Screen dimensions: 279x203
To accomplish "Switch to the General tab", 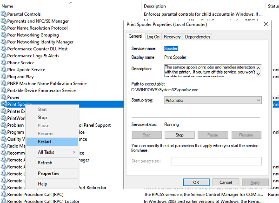I will 135,36.
